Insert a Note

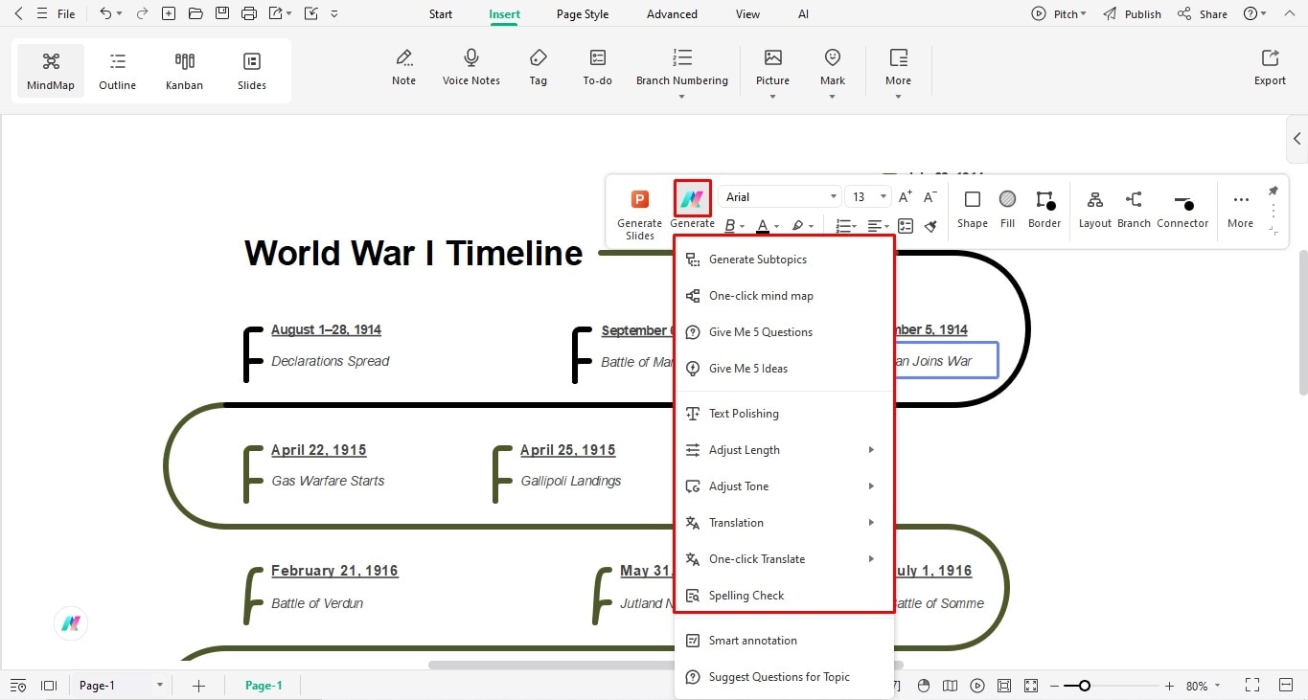pyautogui.click(x=404, y=67)
